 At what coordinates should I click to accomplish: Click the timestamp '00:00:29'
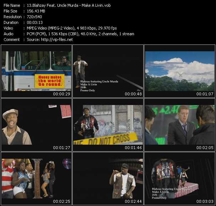(62, 94)
